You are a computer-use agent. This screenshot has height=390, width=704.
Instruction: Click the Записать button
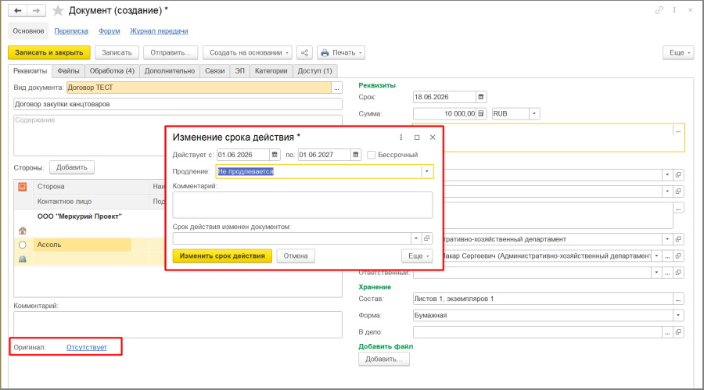pyautogui.click(x=117, y=52)
